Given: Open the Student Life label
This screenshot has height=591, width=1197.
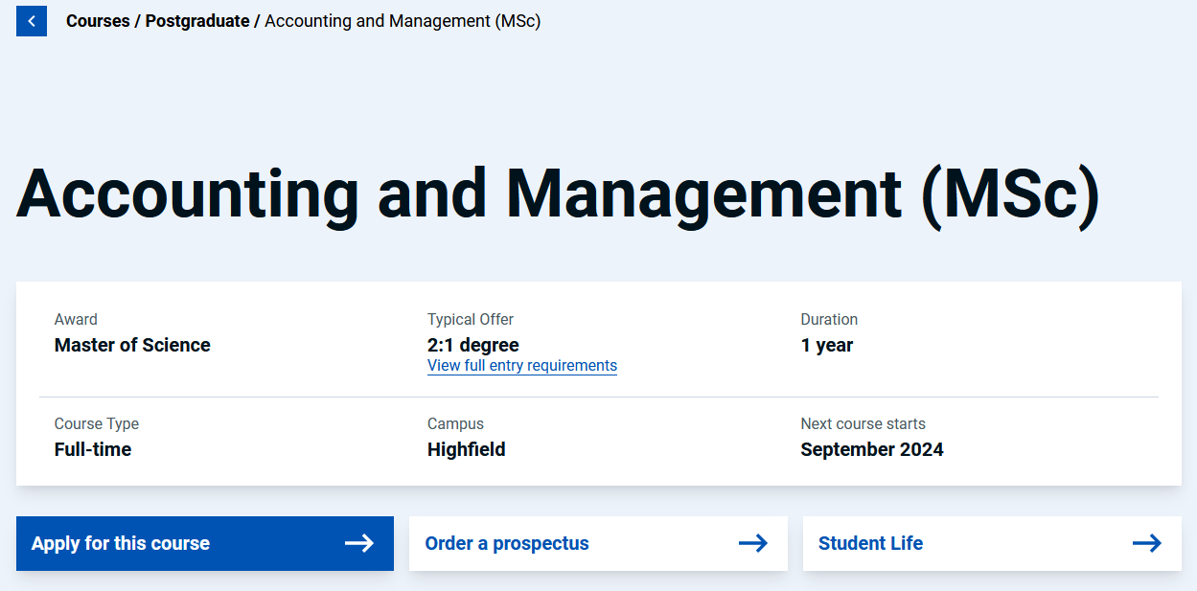Looking at the screenshot, I should tap(870, 544).
